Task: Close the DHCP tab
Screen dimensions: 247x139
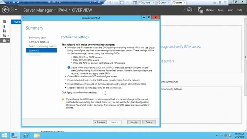Action: [169, 3]
